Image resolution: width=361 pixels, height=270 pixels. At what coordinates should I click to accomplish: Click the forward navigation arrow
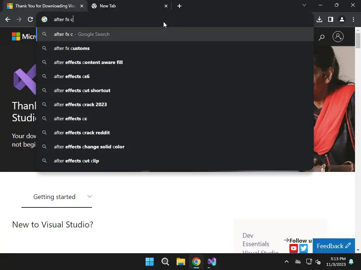click(19, 20)
